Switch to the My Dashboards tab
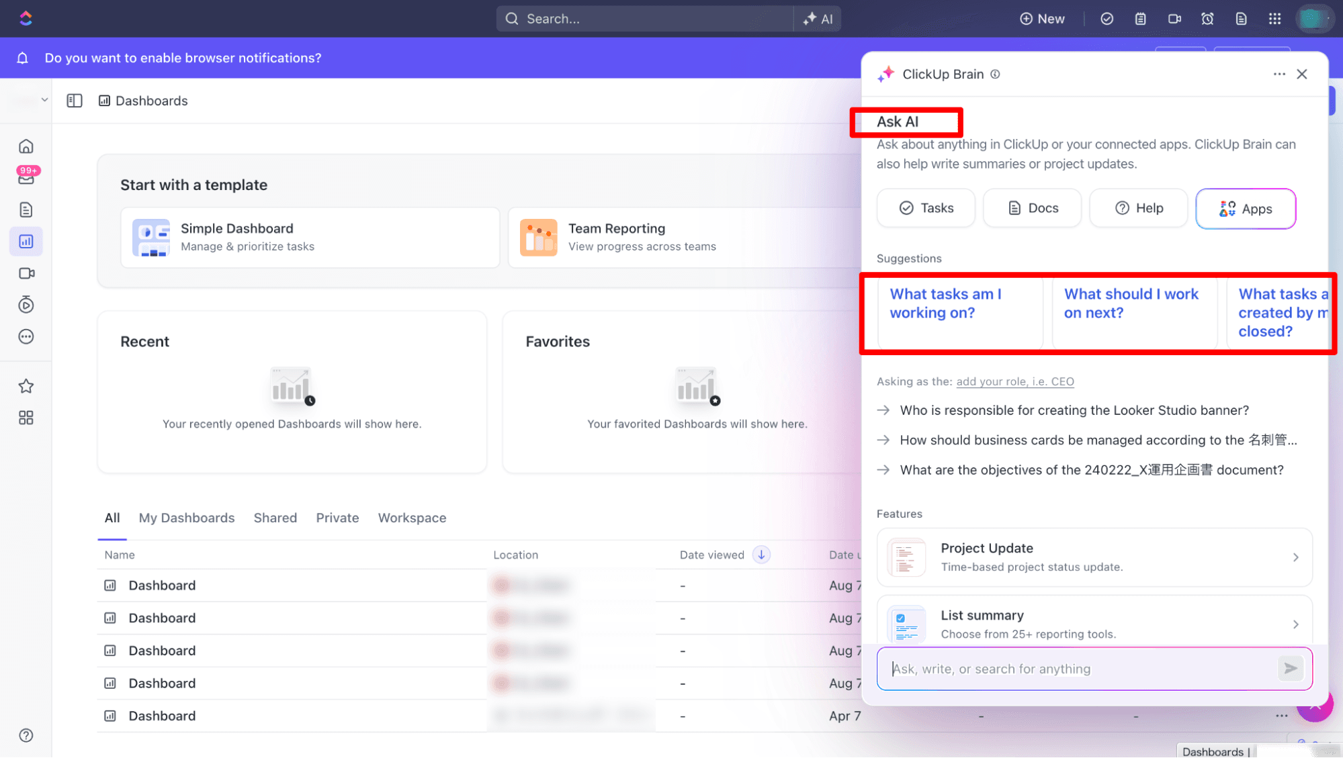The height and width of the screenshot is (758, 1343). pyautogui.click(x=187, y=518)
